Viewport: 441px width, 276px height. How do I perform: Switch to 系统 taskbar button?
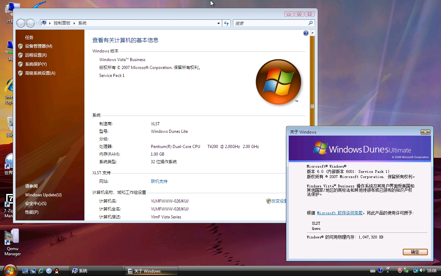[x=96, y=271]
